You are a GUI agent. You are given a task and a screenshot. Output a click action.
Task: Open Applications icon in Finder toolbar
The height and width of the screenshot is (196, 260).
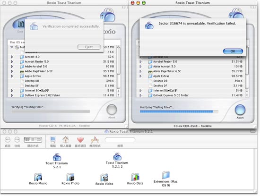click(95, 140)
